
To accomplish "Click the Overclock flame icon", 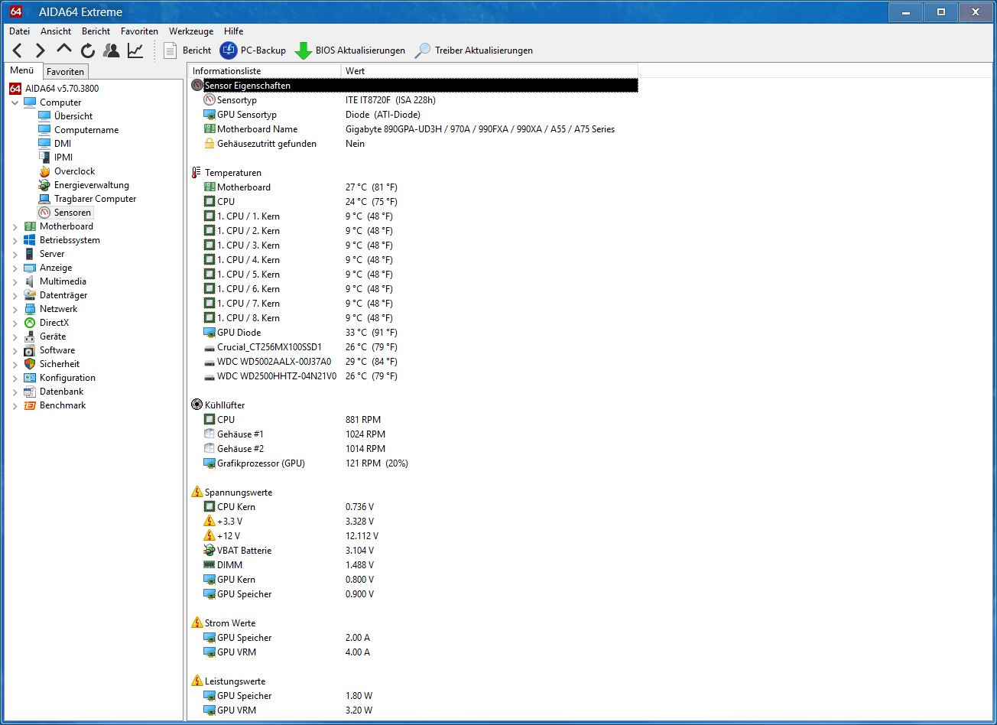I will coord(44,171).
